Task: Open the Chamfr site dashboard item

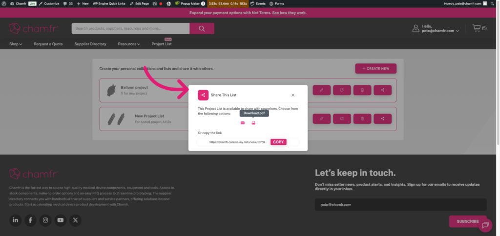Action: (19, 3)
